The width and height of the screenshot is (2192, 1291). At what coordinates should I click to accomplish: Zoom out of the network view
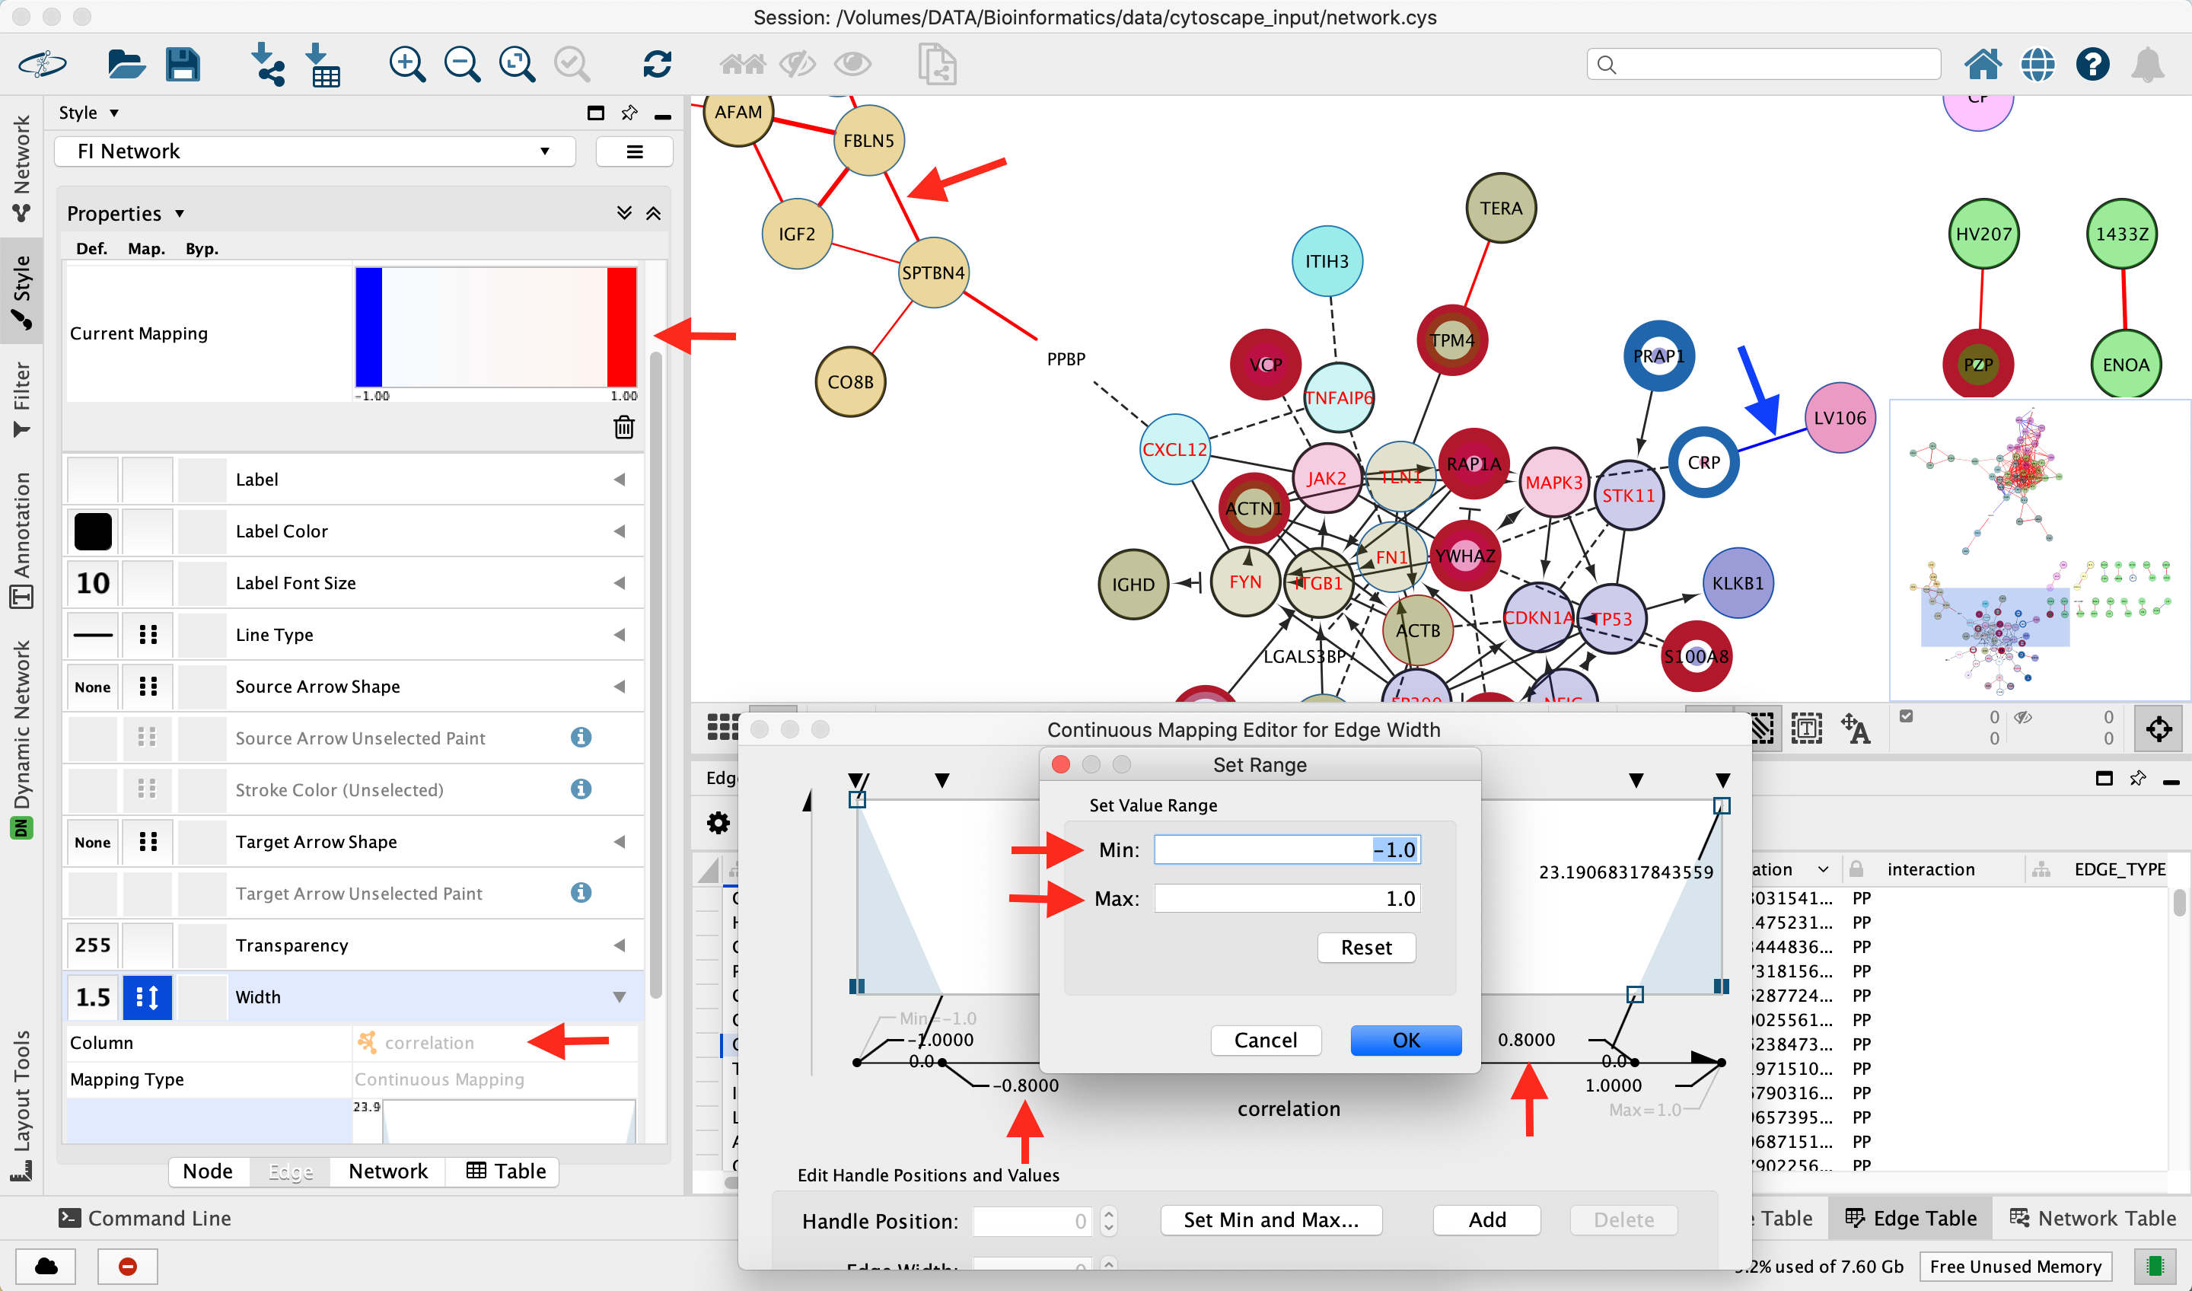[462, 65]
